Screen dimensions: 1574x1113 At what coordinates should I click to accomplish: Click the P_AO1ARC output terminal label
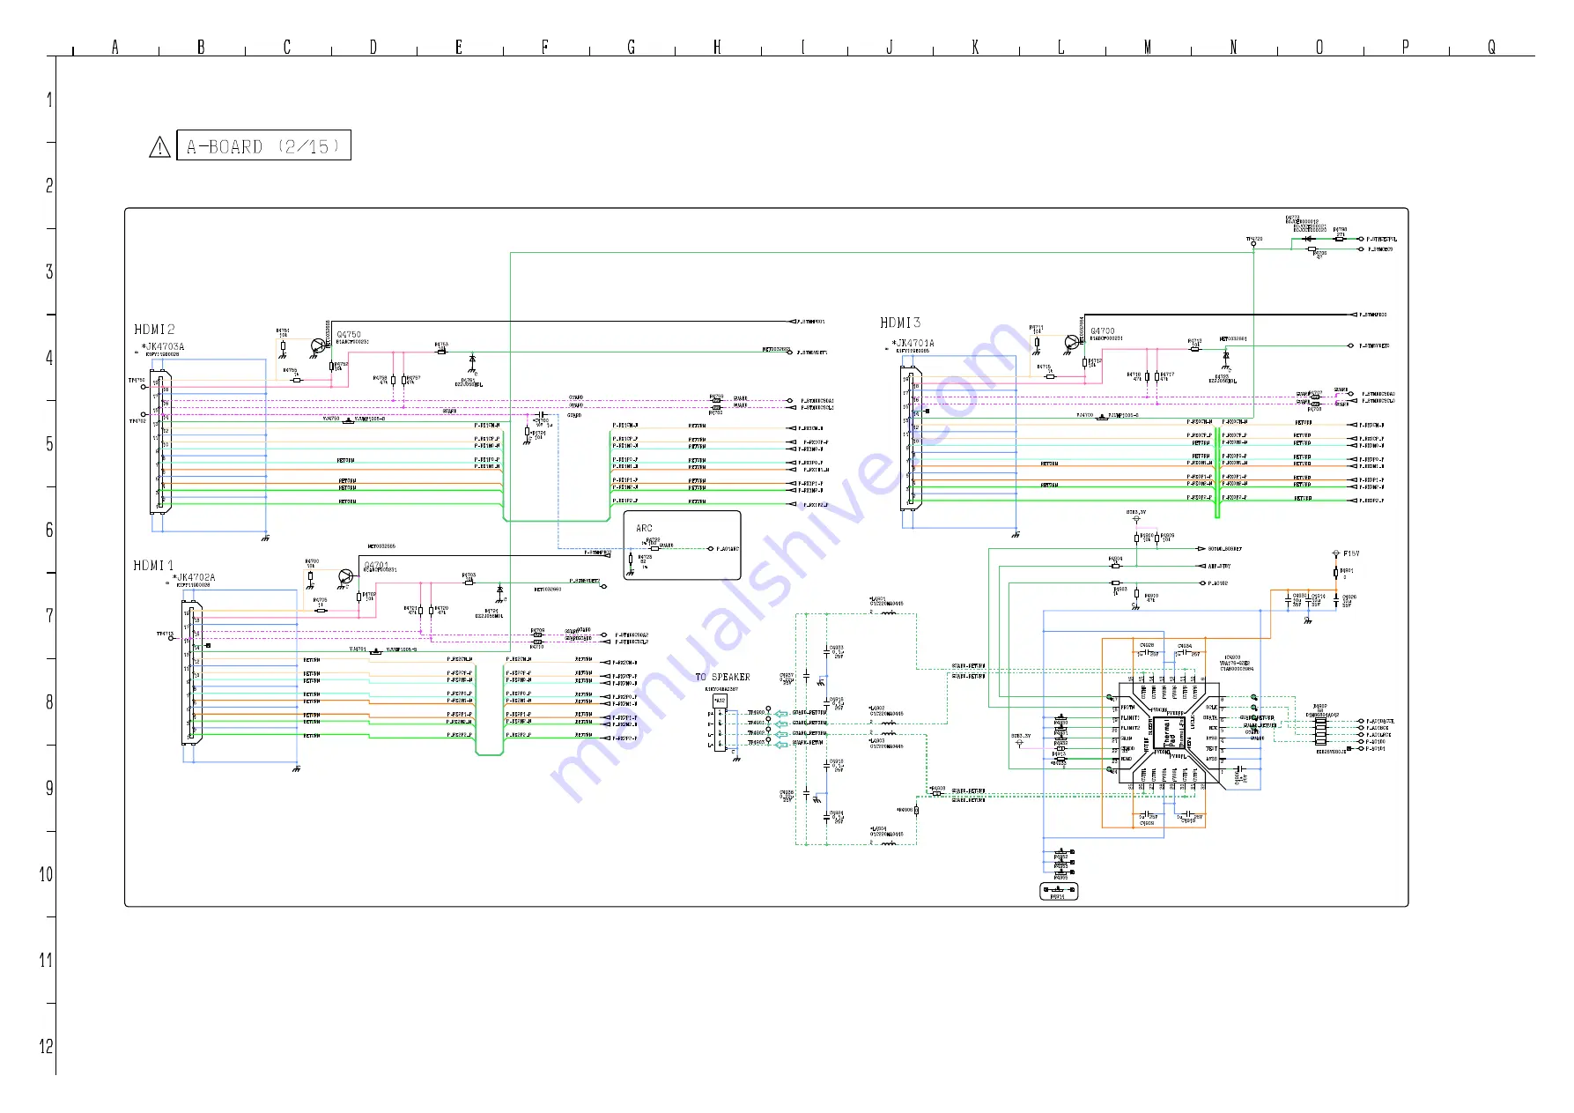tap(728, 549)
